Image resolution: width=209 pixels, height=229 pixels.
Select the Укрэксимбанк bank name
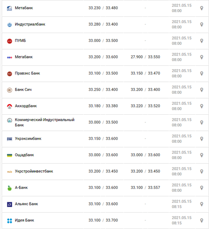(28, 139)
